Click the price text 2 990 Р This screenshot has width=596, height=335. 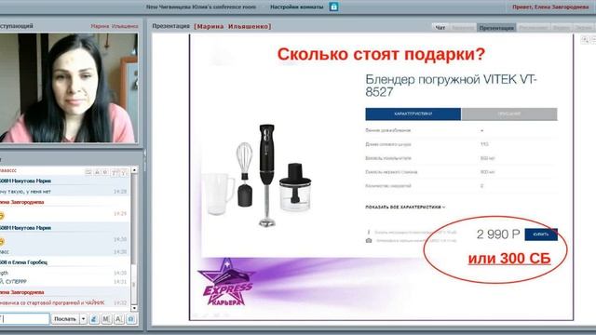tap(498, 234)
